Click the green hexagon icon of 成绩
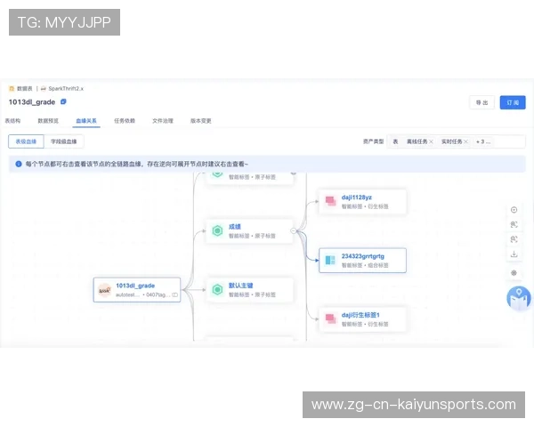 [217, 231]
